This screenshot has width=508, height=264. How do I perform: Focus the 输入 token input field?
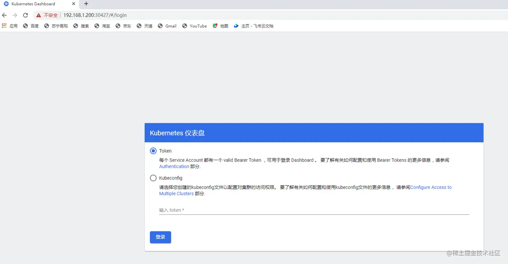314,210
